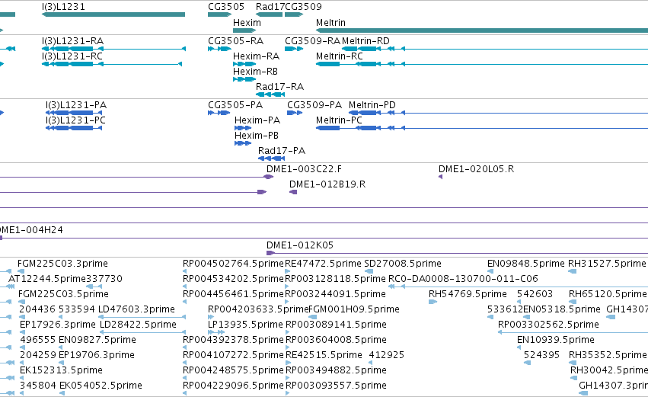
Task: Click the FGM225C03.3prime EST label
Action: point(62,264)
